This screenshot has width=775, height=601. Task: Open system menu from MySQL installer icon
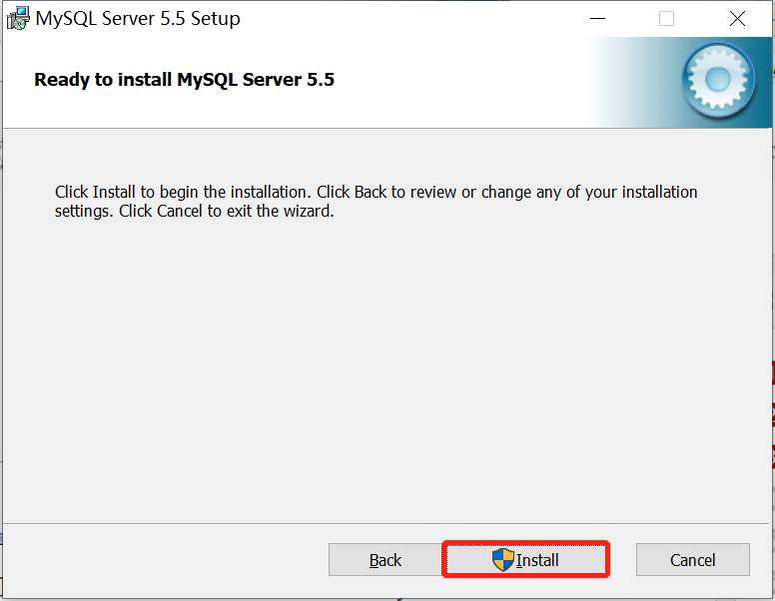point(17,18)
